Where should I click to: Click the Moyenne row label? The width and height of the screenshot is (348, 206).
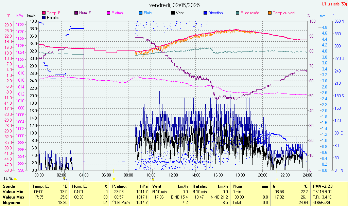[x=11, y=203]
